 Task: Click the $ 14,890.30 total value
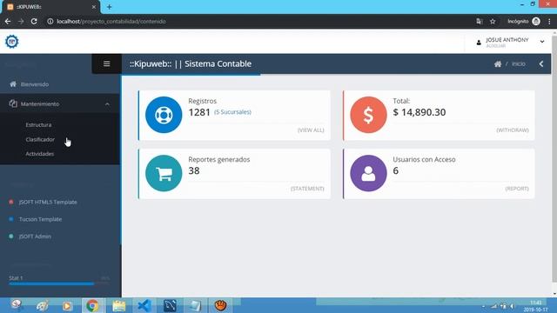tap(419, 112)
